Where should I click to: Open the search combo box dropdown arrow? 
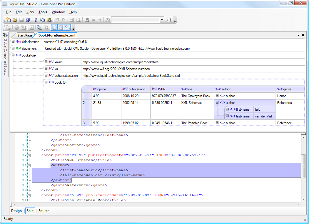(162, 20)
